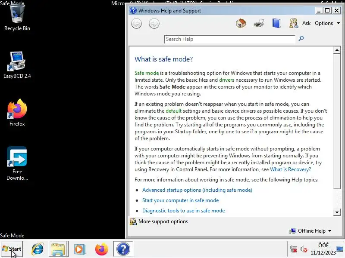Print the current help topic
Image resolution: width=345 pixels, height=258 pixels.
coord(258,23)
